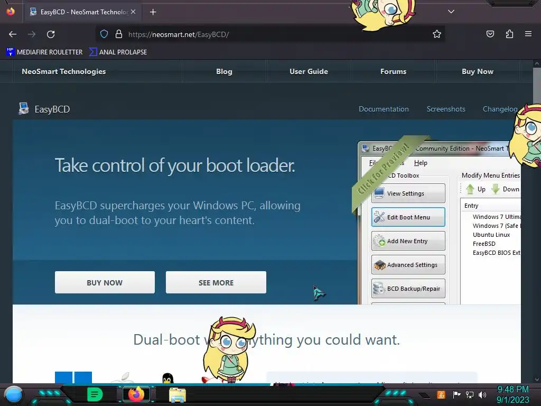This screenshot has height=406, width=541.
Task: Open the Changelog link
Action: [500, 109]
